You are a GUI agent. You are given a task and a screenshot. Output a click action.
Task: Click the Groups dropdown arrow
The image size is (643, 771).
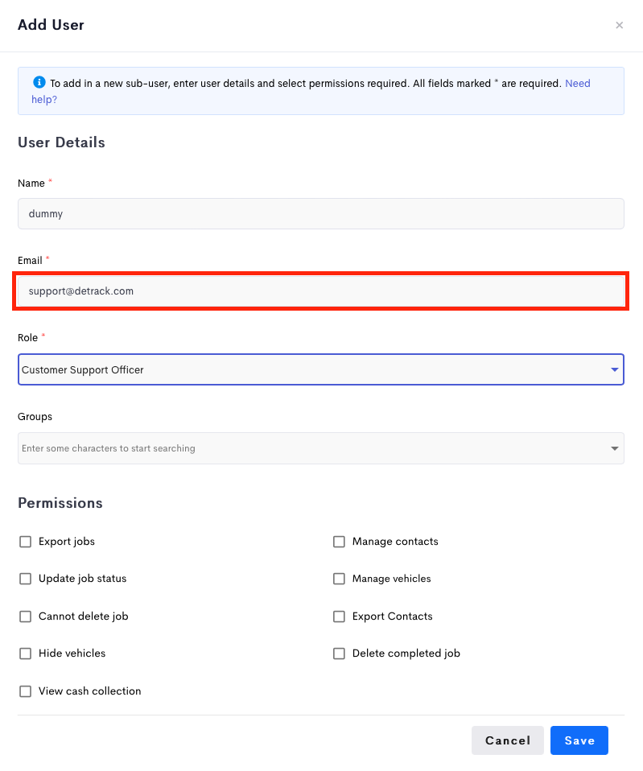tap(614, 448)
